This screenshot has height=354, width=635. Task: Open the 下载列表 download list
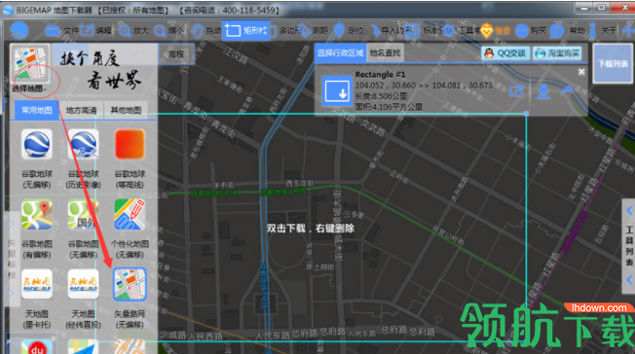(614, 63)
